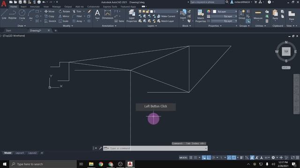Toggle the highlighted ortho mode button in status bar
This screenshot has width=300, height=168.
[x=209, y=158]
